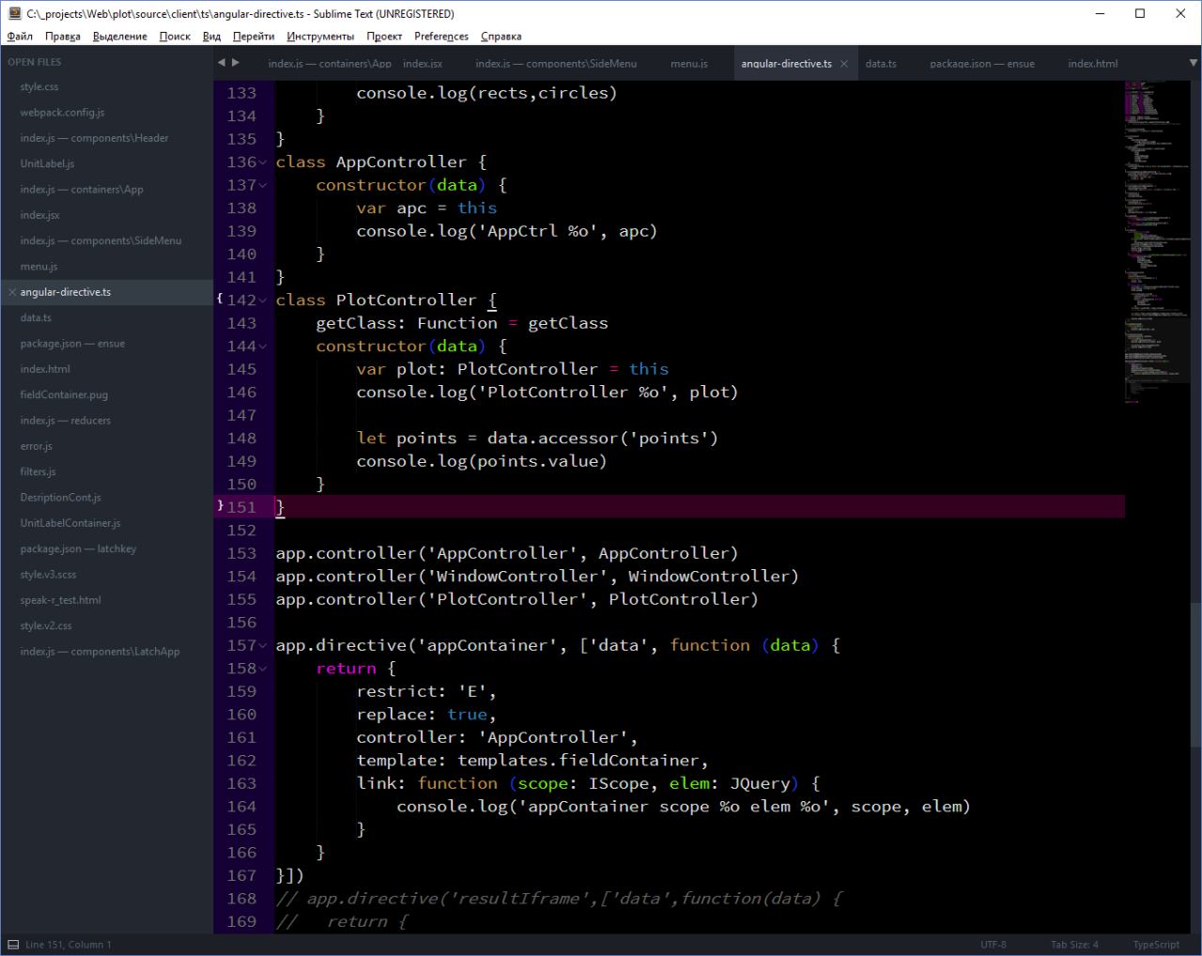Fold the constructor at line 144

[263, 347]
